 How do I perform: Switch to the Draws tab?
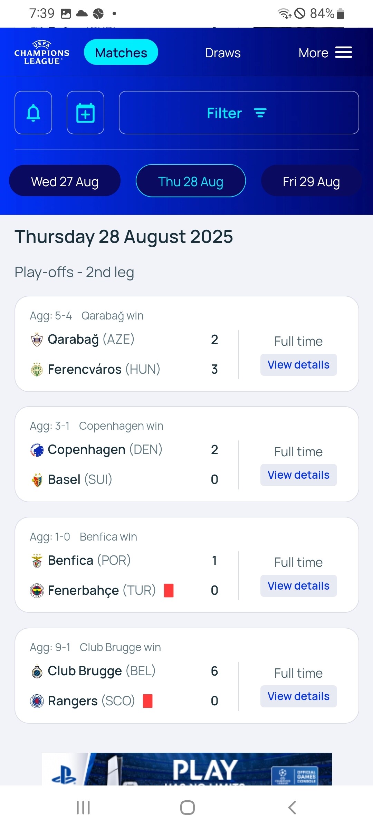pyautogui.click(x=223, y=53)
